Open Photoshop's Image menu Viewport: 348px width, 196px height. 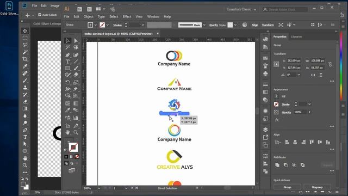coord(55,6)
